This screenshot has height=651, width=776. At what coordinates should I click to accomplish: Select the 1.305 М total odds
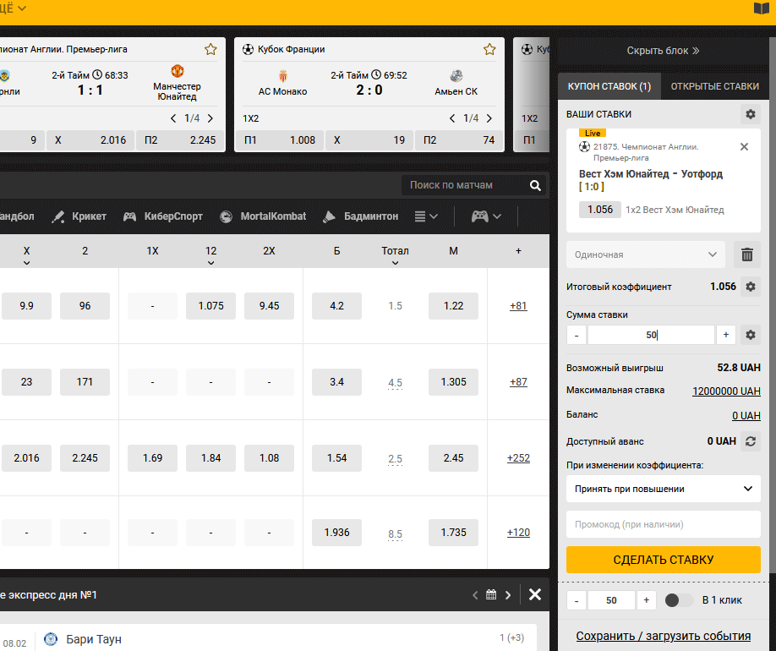click(453, 381)
